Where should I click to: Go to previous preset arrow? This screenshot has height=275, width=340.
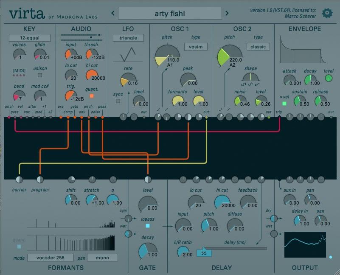point(113,13)
